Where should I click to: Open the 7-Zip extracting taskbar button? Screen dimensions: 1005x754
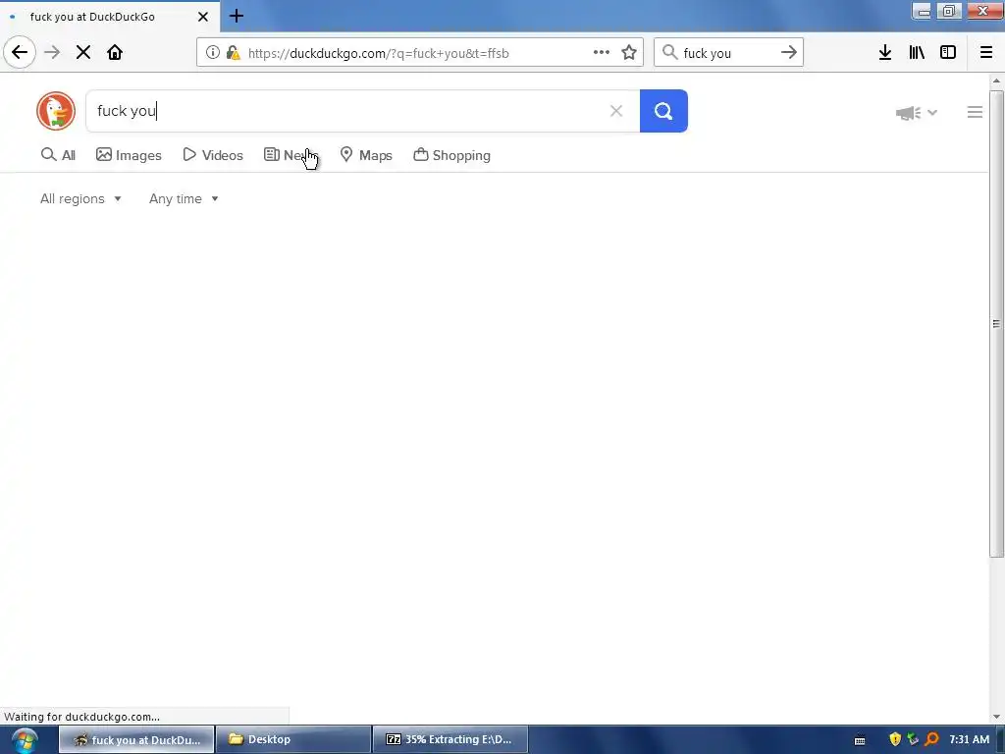(450, 739)
